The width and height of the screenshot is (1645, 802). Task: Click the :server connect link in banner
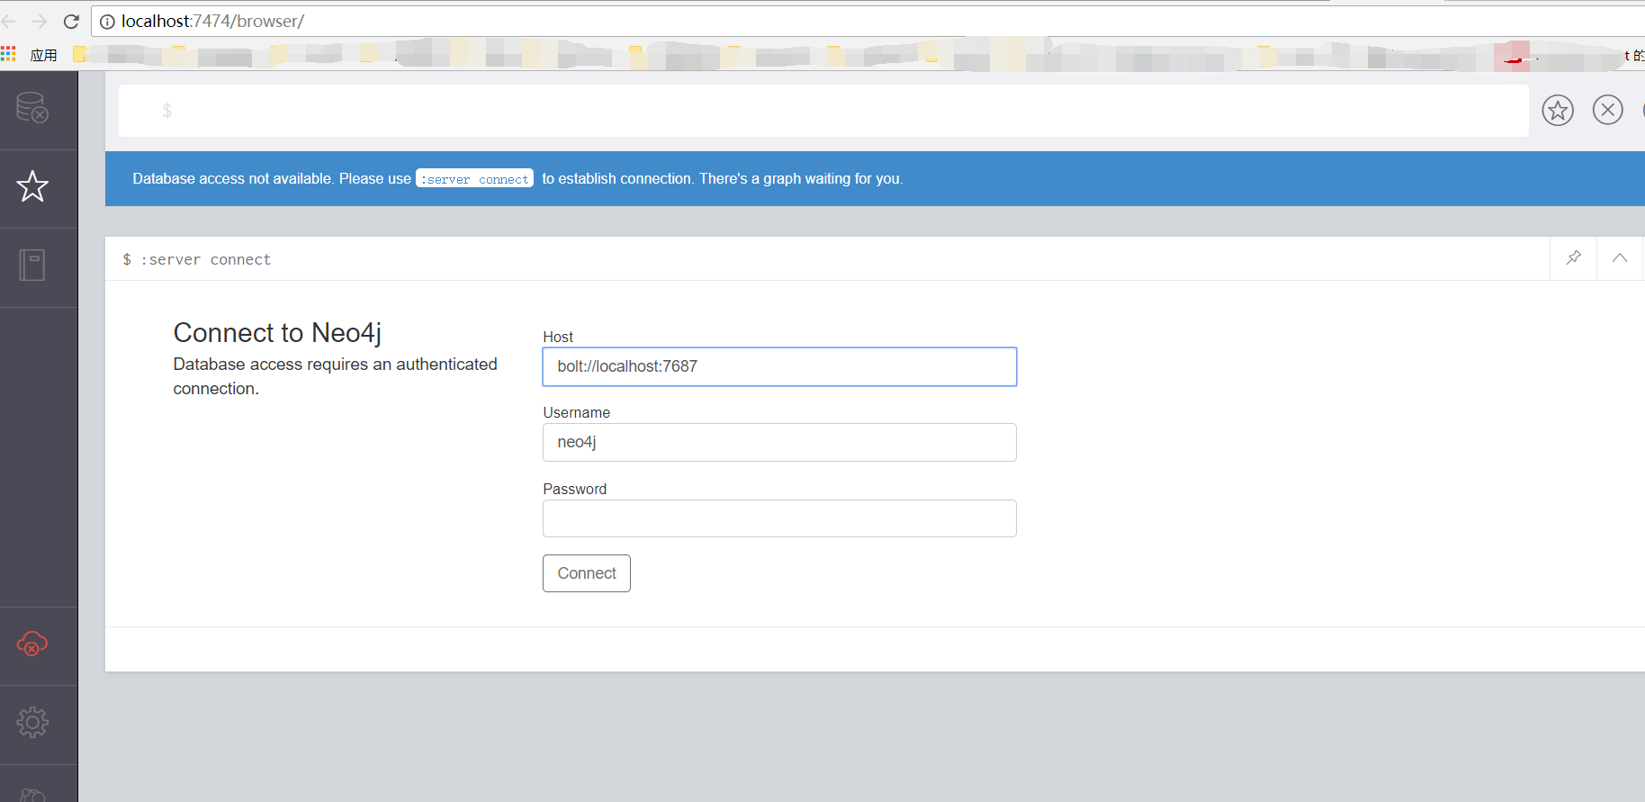475,178
